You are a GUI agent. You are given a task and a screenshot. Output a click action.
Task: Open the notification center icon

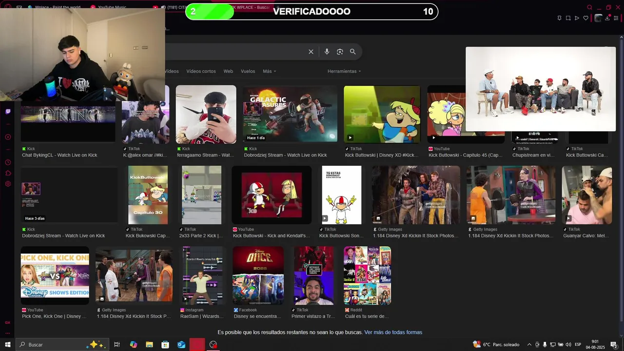614,345
